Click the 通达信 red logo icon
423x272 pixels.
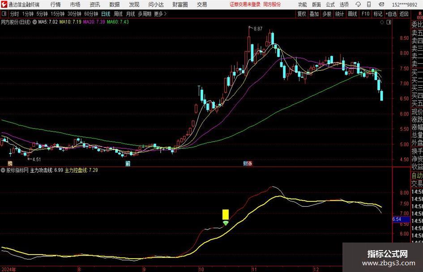coord(4,4)
